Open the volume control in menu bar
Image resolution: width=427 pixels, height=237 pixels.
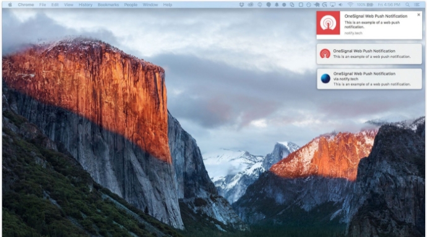[x=341, y=4]
